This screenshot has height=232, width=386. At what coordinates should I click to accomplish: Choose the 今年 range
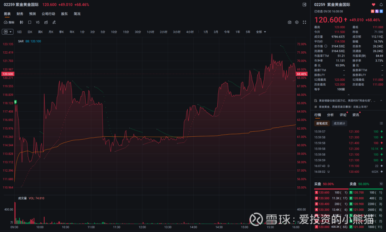[227, 32]
